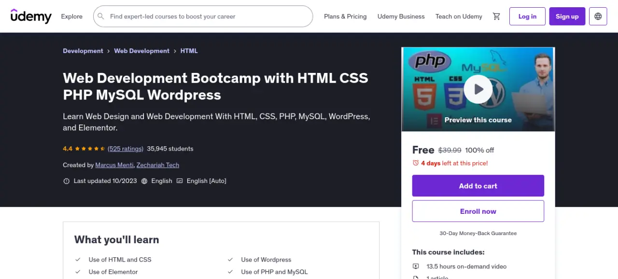618x279 pixels.
Task: Go to Udemy Business
Action: (x=401, y=16)
